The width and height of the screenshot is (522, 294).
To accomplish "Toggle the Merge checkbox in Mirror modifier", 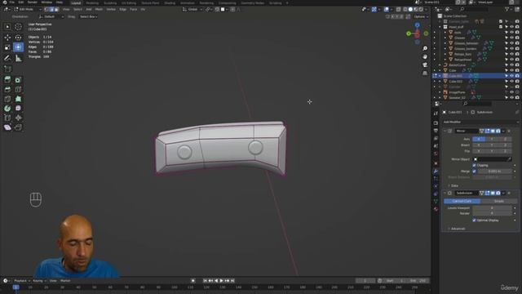I will (x=474, y=171).
